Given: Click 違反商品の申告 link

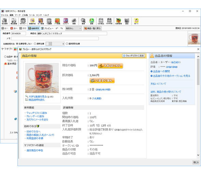Looking at the screenshot, I should pos(35,150).
